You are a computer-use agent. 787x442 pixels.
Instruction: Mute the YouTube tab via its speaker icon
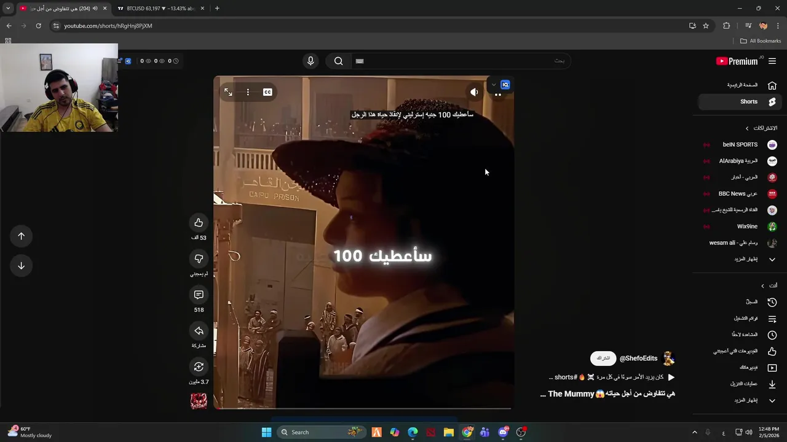click(95, 9)
